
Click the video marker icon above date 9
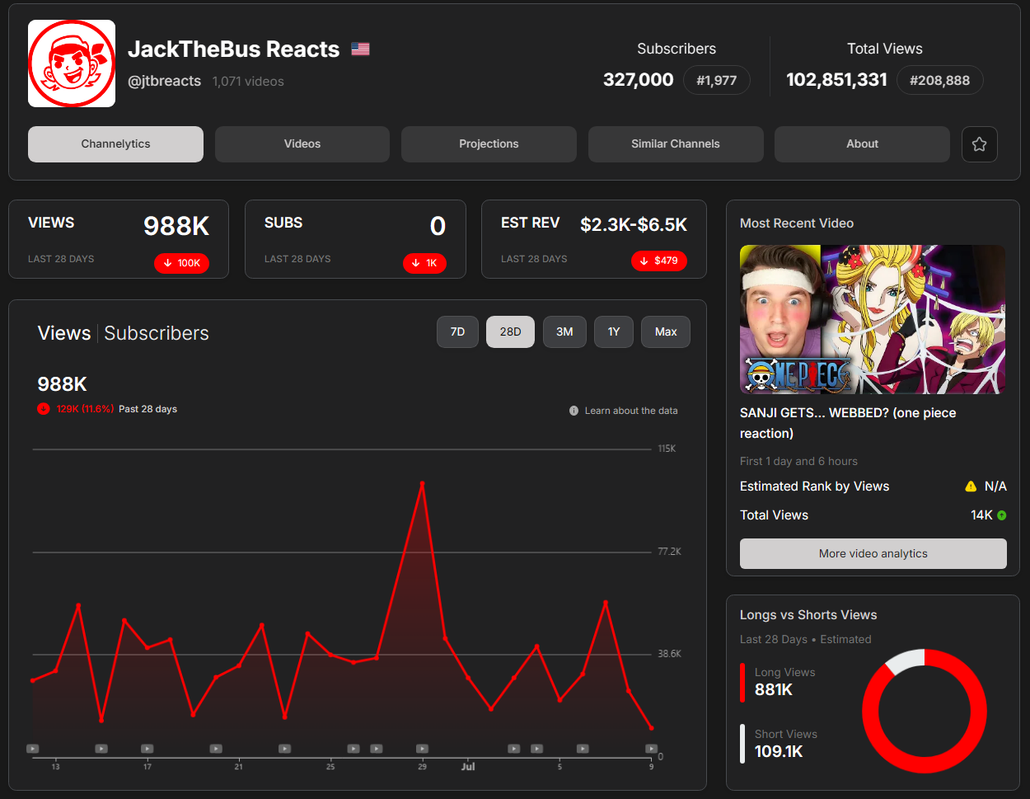pos(651,749)
